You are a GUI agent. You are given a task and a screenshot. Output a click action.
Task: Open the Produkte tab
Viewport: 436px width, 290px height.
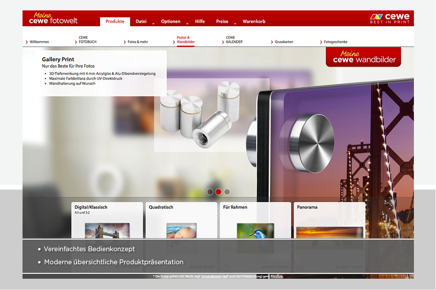[x=115, y=22]
